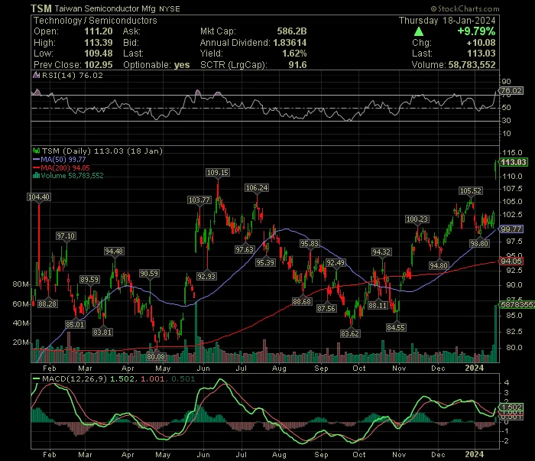This screenshot has width=535, height=461.
Task: Click the 92.93 price label
Action: pos(206,276)
